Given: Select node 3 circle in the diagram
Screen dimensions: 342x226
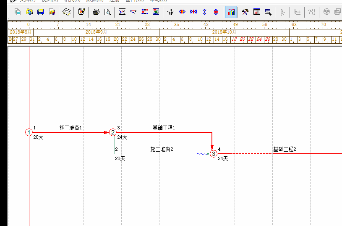Looking at the screenshot, I should 214,154.
